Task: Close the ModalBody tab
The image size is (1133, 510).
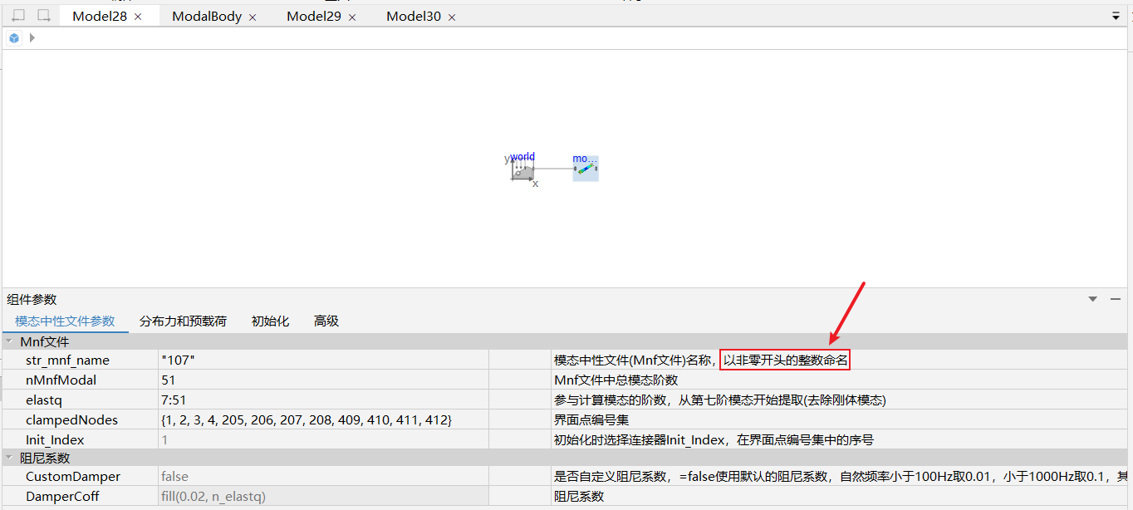Action: tap(253, 17)
